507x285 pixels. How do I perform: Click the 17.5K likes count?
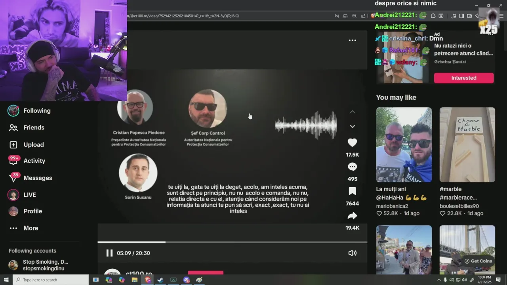tap(352, 155)
